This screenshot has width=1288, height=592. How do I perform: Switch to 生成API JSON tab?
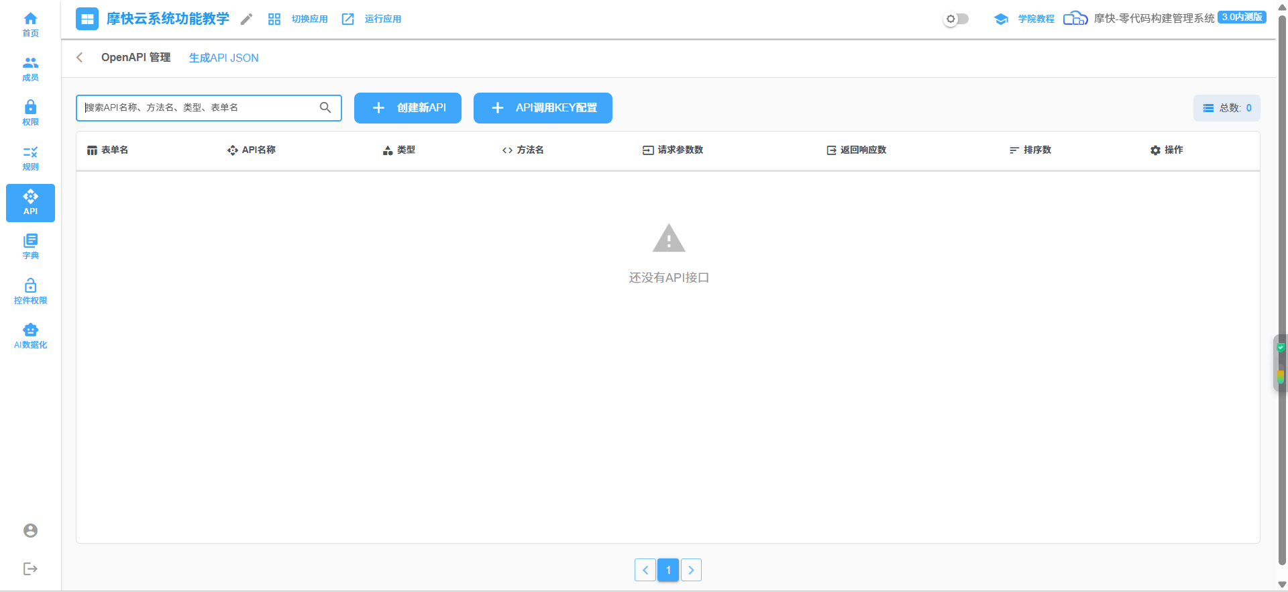(224, 58)
